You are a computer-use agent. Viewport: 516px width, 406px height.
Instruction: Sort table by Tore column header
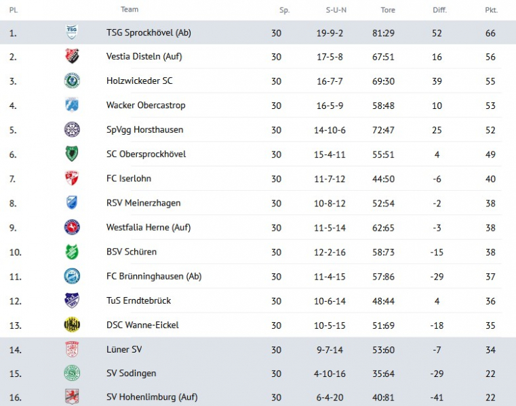388,10
